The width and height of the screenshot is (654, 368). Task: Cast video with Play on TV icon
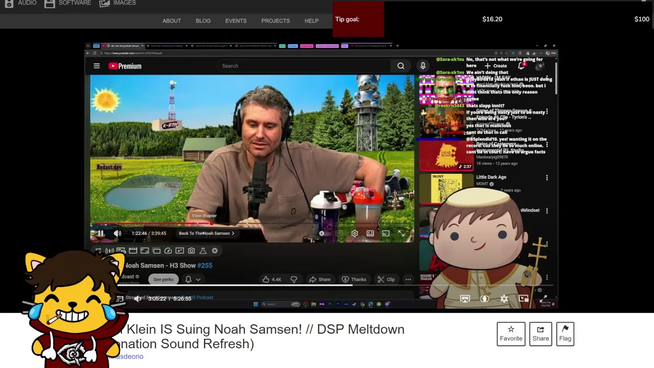click(386, 234)
